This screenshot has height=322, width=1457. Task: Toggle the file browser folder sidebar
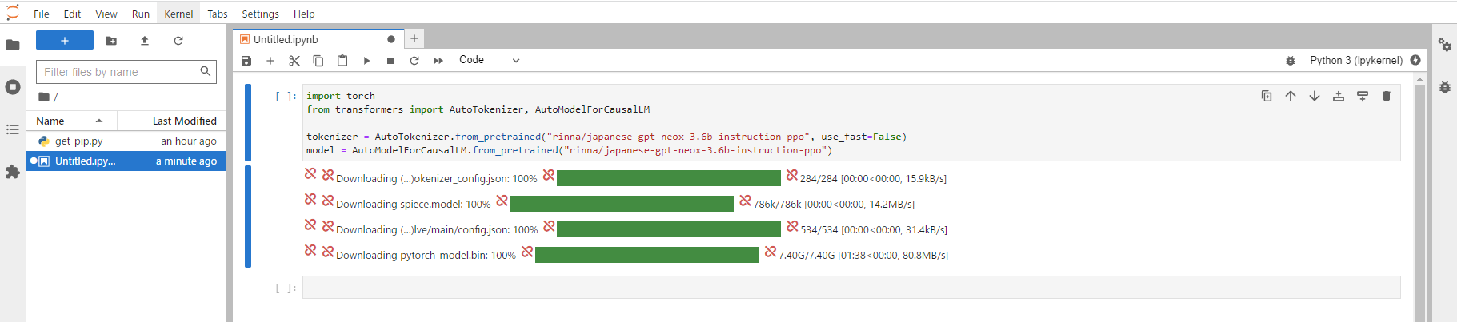pyautogui.click(x=13, y=45)
